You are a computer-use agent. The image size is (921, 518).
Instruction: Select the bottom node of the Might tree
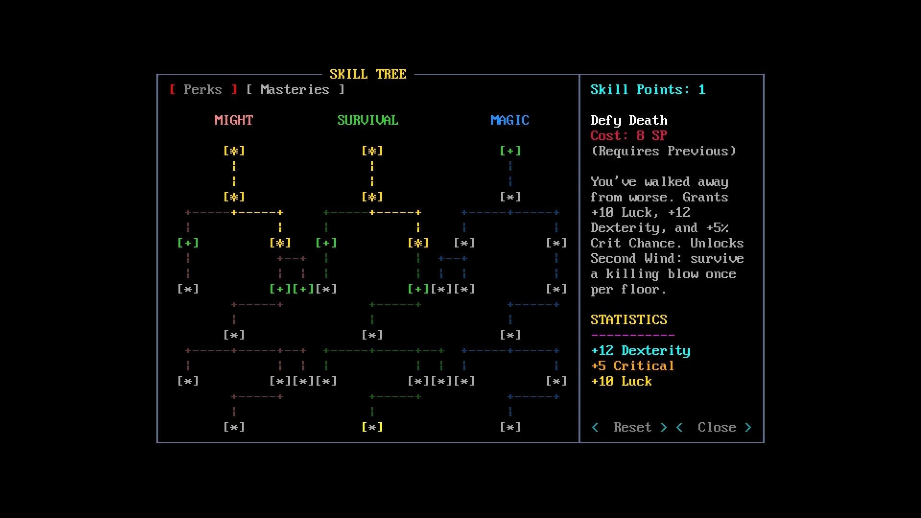234,427
